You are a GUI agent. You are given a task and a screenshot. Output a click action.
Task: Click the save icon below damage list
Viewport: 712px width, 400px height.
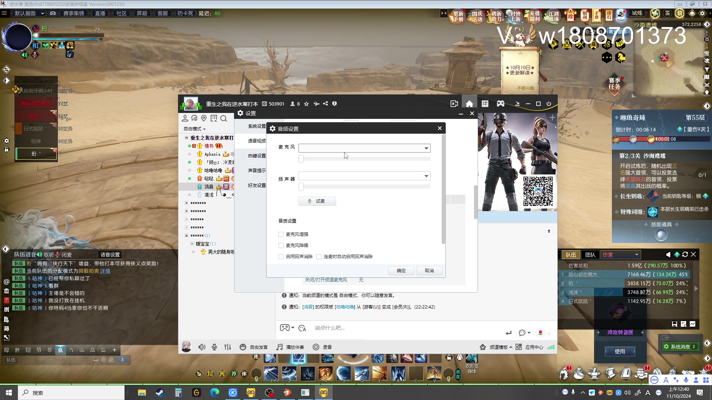point(675,324)
